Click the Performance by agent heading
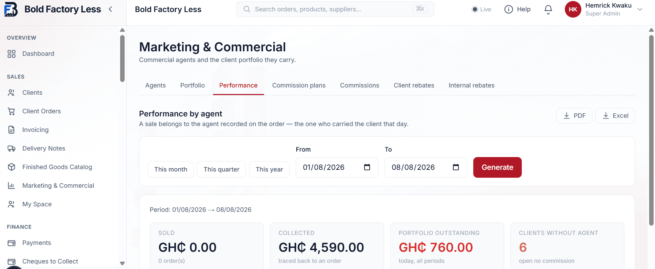655x269 pixels. click(181, 114)
